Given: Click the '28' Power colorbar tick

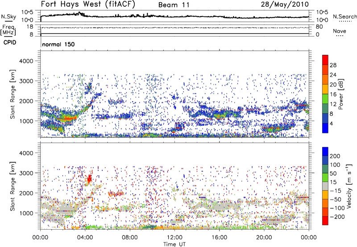Looking at the screenshot, I should tap(333, 65).
